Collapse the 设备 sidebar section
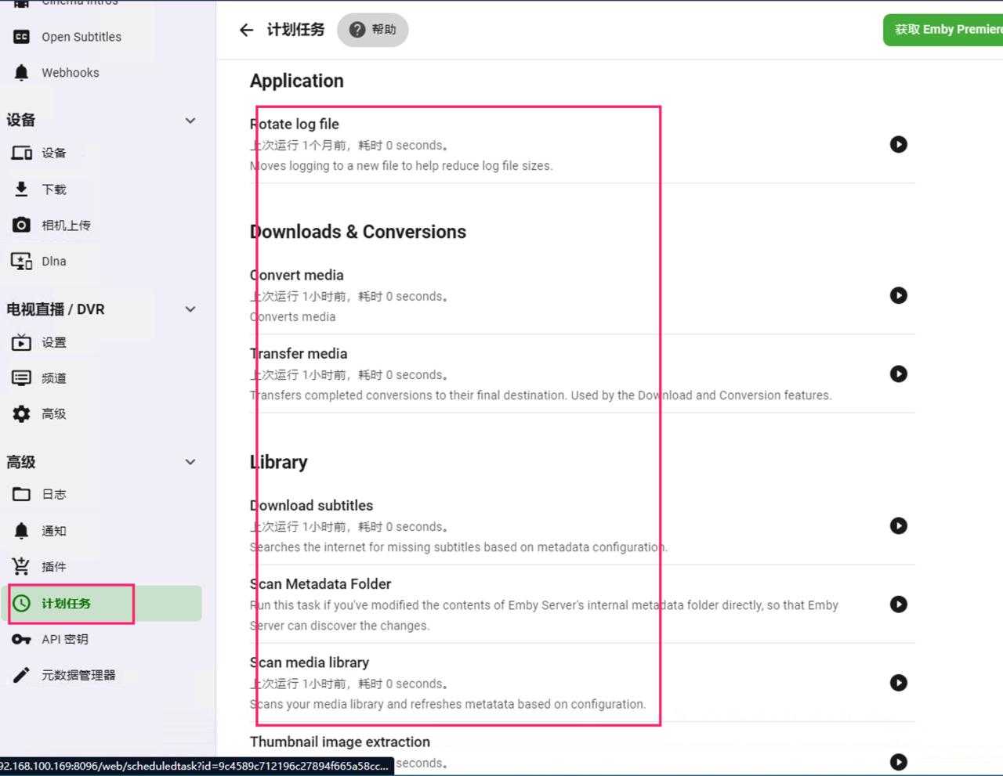1003x776 pixels. point(190,120)
